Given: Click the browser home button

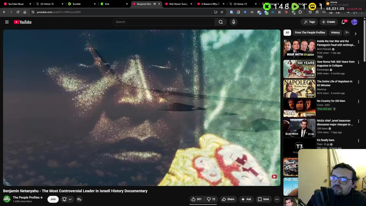Looking at the screenshot, I should tap(25, 12).
